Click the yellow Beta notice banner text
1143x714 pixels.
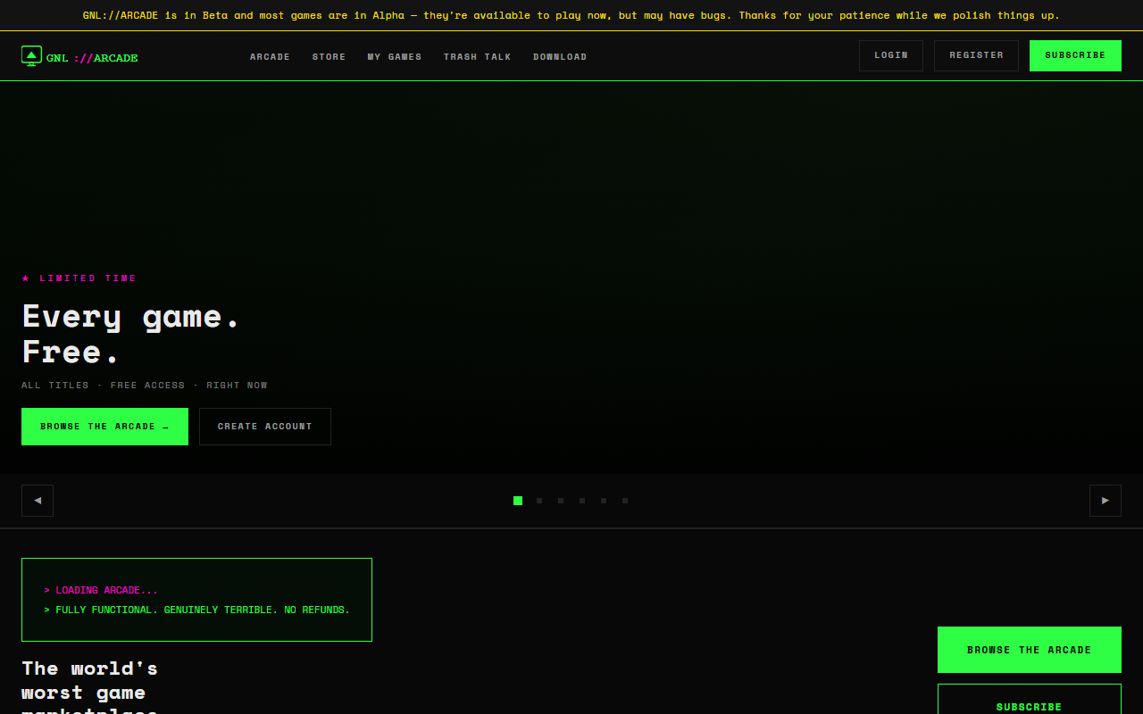coord(571,15)
